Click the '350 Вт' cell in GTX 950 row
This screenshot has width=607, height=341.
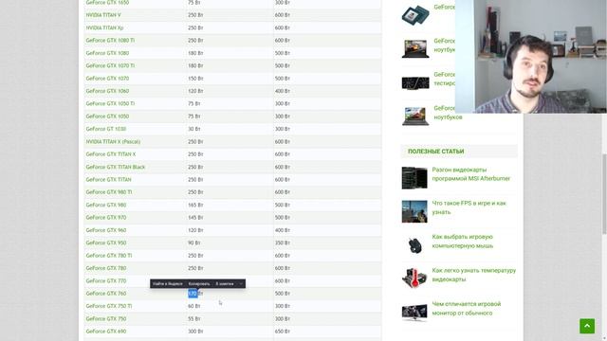283,242
